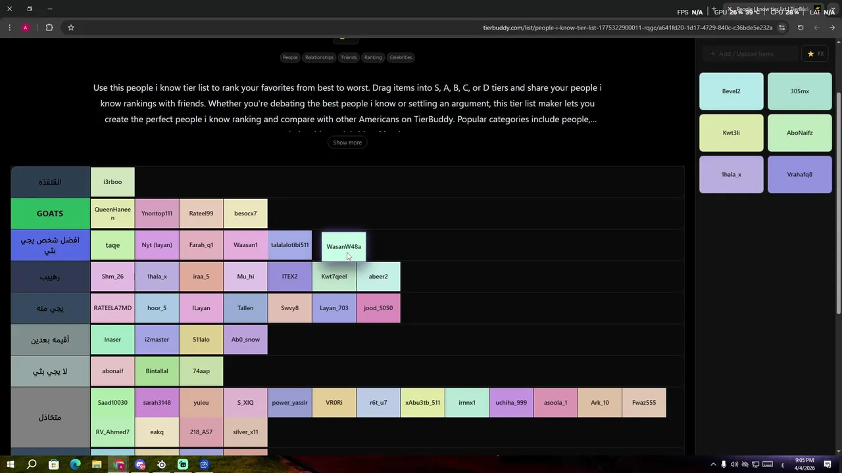Select the Bevel2 item in the side panel
Viewport: 842px width, 473px height.
click(x=731, y=91)
